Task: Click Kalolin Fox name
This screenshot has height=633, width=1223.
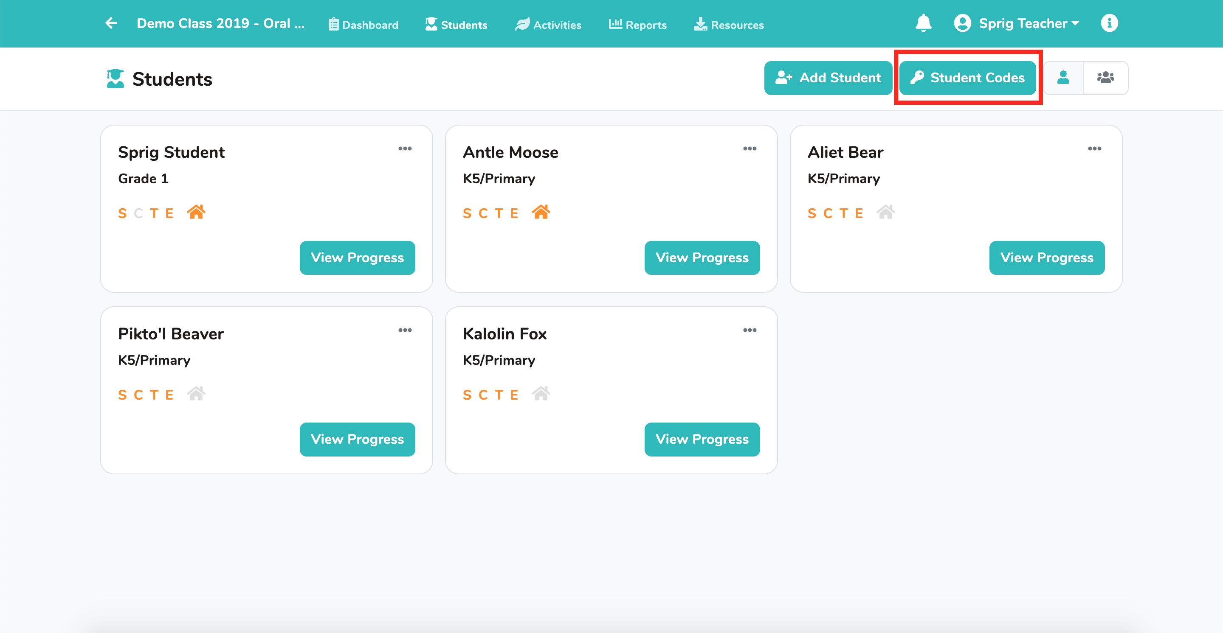Action: tap(504, 334)
